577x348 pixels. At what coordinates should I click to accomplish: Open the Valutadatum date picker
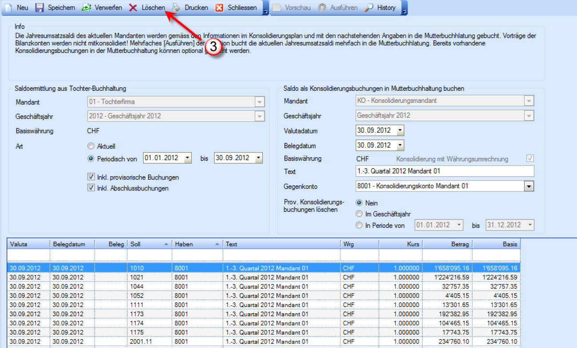400,131
